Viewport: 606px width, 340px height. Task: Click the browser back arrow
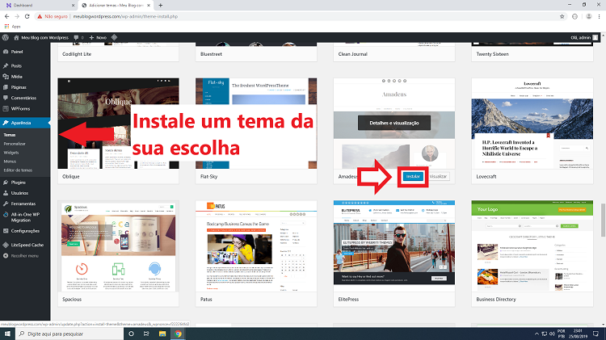click(x=7, y=16)
